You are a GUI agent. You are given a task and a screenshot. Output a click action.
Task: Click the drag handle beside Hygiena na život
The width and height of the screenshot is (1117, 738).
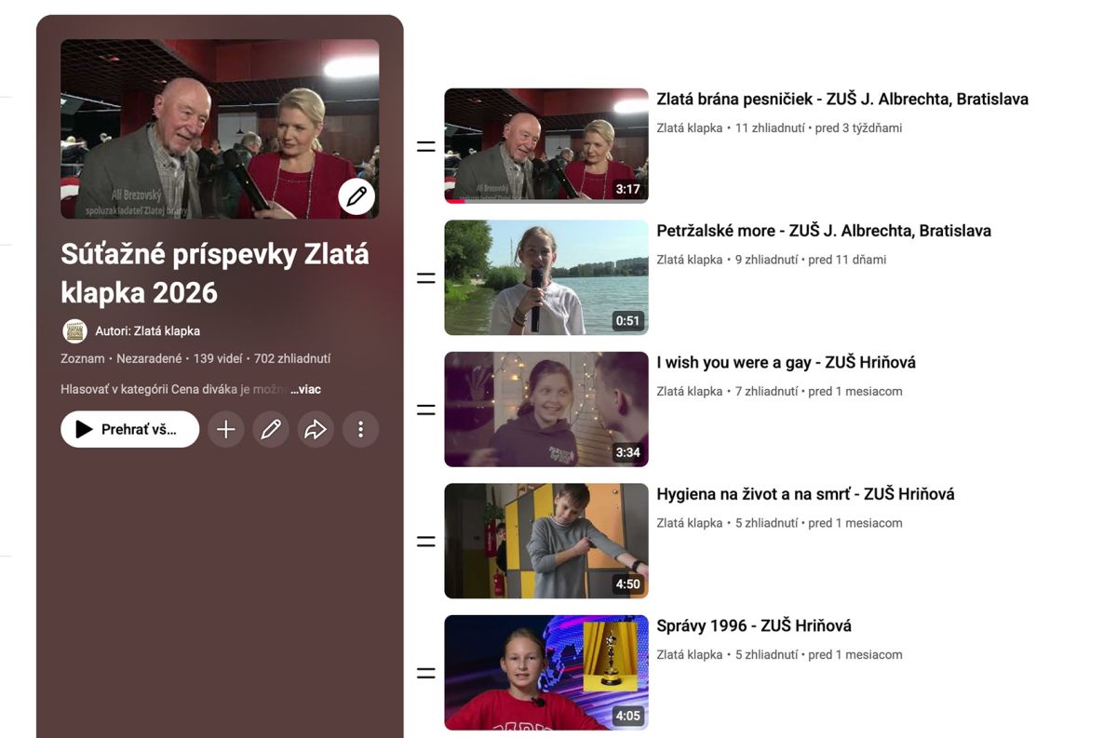(425, 541)
